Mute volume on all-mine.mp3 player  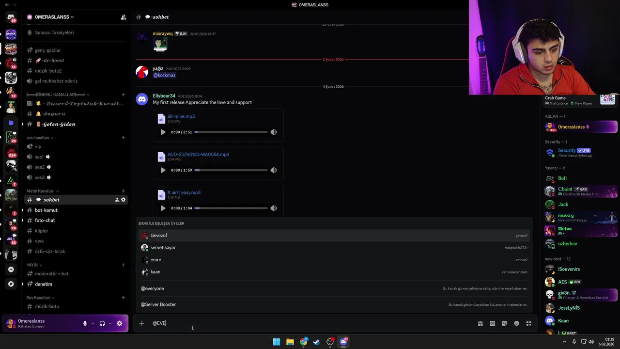click(x=273, y=132)
